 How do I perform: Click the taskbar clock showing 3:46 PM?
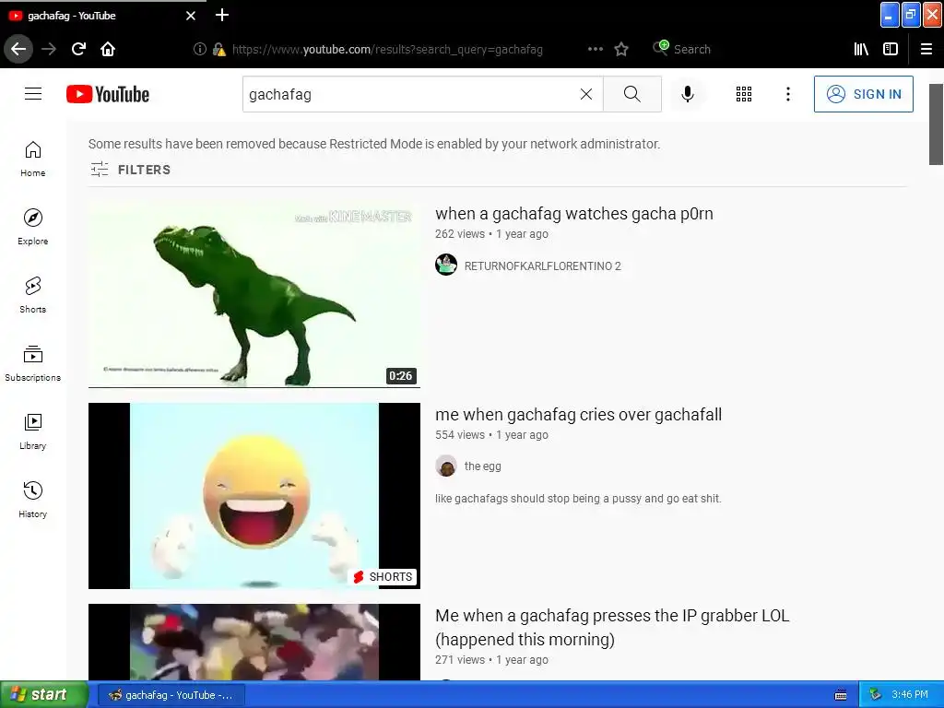point(909,695)
